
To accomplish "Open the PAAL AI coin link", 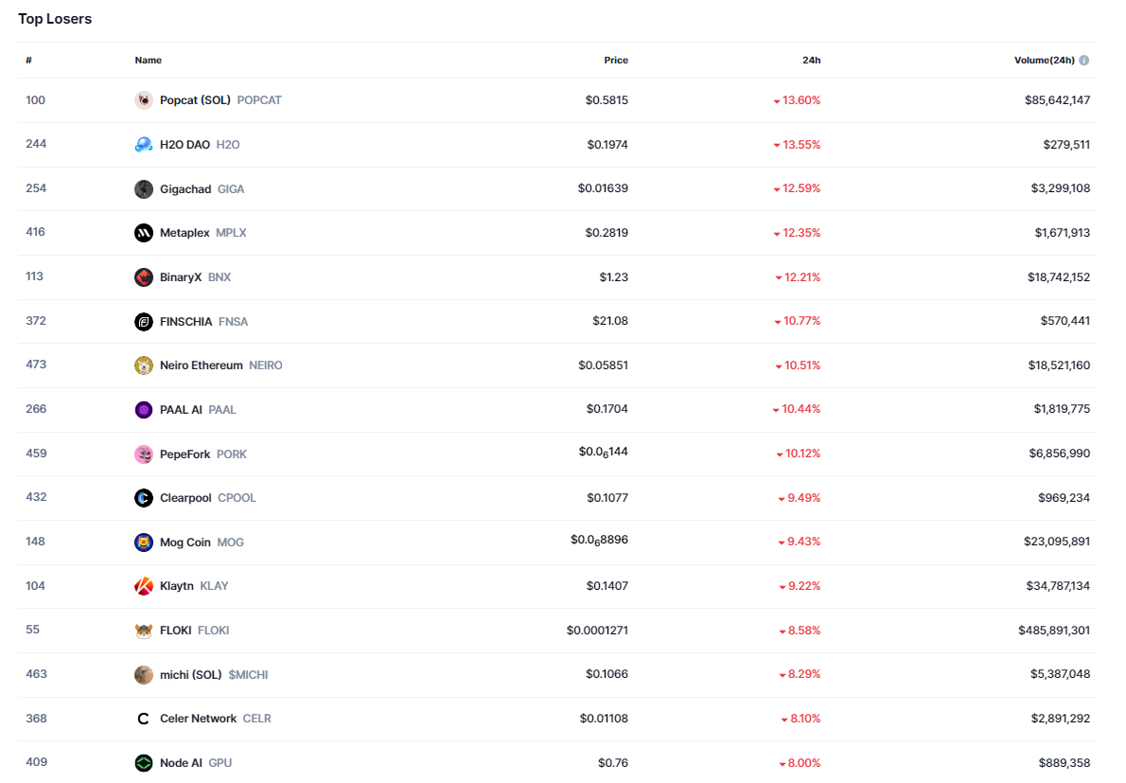I will click(181, 410).
